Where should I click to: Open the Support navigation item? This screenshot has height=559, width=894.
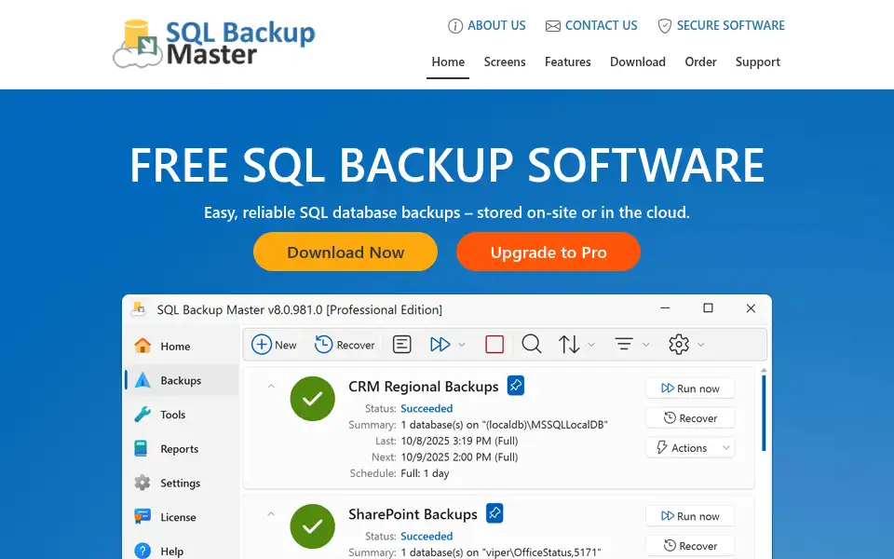[x=757, y=61]
